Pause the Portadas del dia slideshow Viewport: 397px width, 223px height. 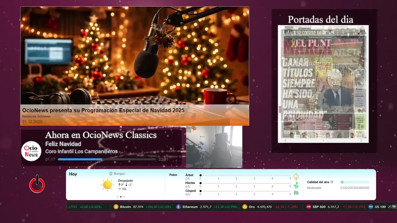(323, 141)
